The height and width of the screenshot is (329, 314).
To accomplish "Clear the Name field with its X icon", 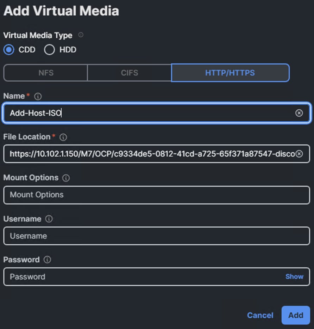I will [x=299, y=113].
